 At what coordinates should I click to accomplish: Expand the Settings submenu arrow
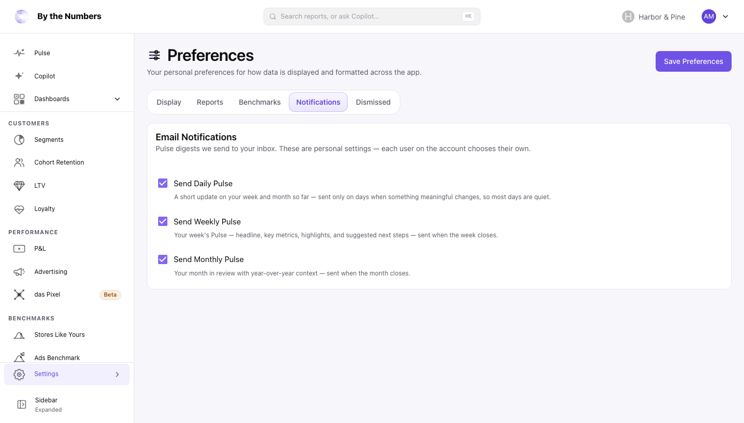(117, 375)
